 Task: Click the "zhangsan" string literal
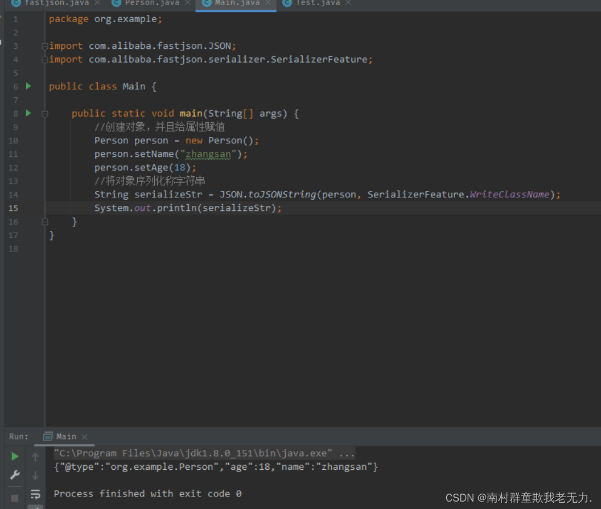pyautogui.click(x=208, y=154)
